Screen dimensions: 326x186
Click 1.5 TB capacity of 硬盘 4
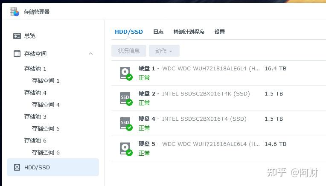tap(274, 119)
